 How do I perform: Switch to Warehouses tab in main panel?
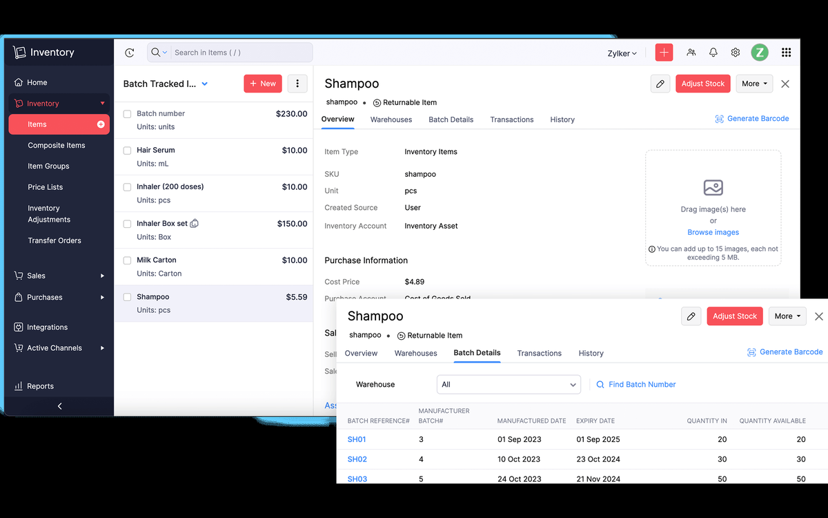click(391, 119)
